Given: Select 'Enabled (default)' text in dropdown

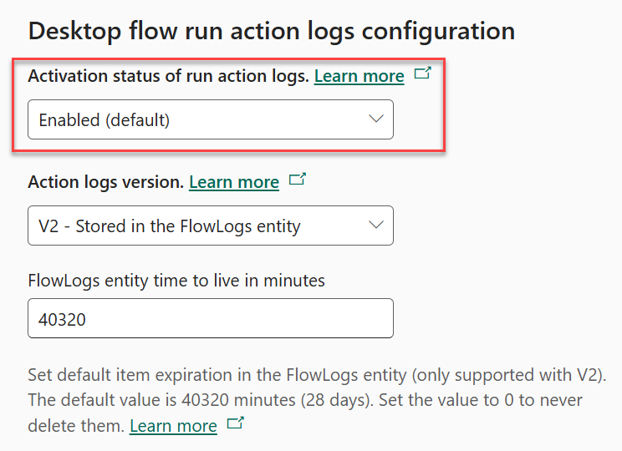Looking at the screenshot, I should 105,120.
